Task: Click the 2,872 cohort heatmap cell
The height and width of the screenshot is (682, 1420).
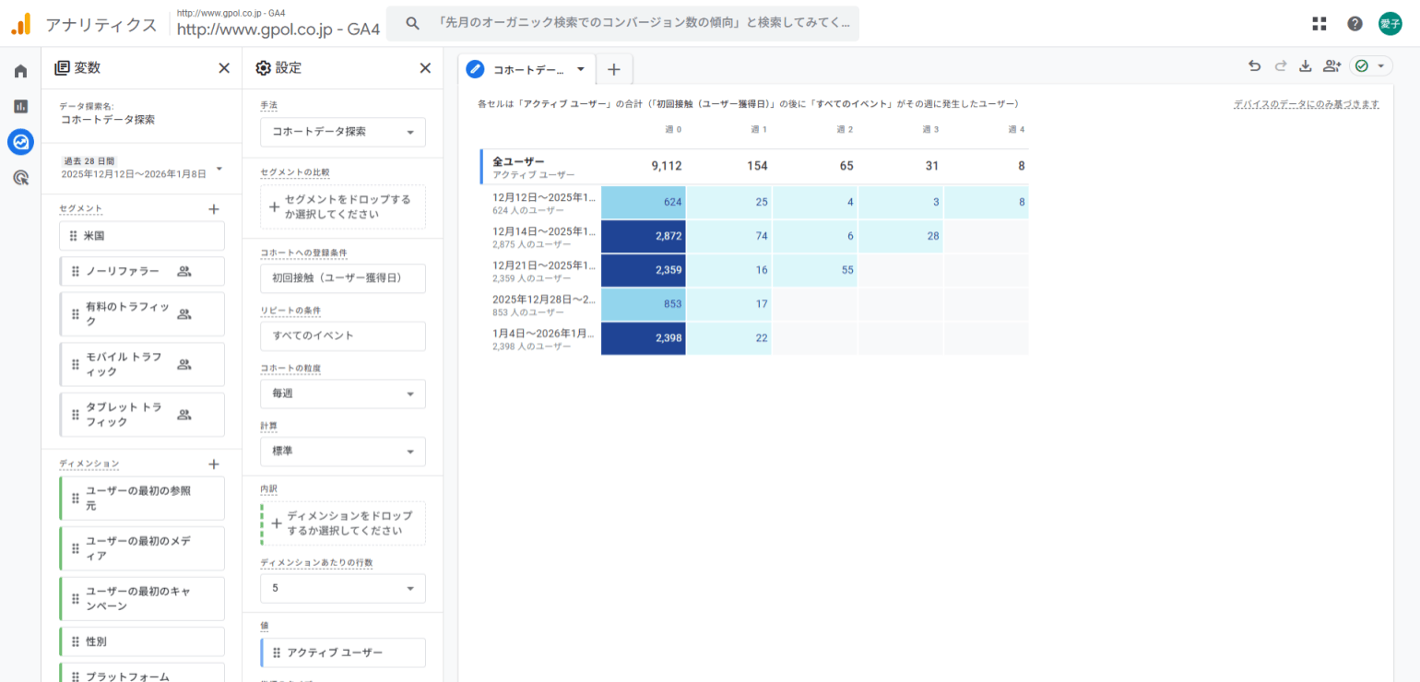Action: pos(644,236)
